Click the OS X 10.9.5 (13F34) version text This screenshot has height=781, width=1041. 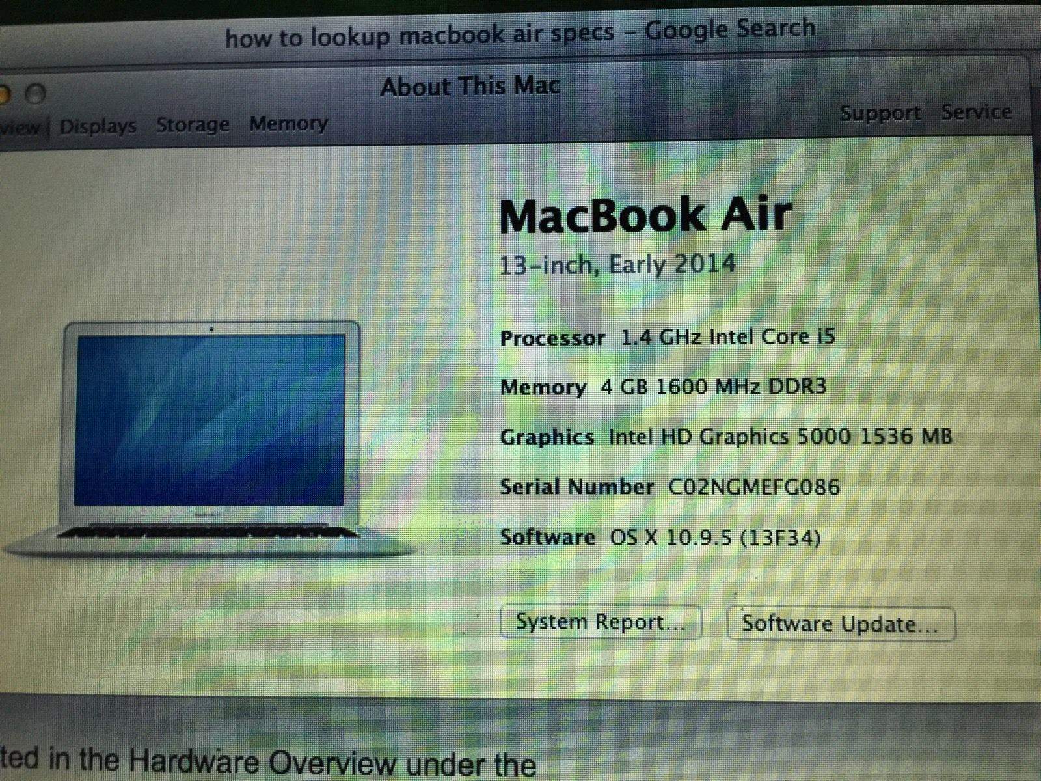715,538
